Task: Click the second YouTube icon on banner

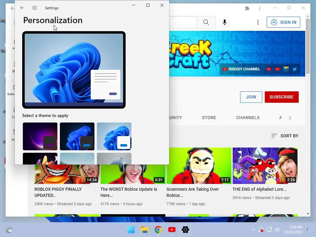Action: coord(277,69)
